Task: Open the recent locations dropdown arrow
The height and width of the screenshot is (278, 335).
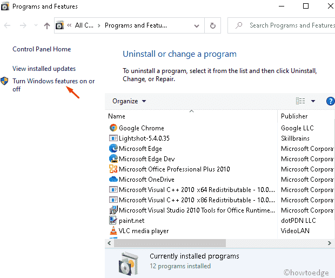Action: point(36,25)
